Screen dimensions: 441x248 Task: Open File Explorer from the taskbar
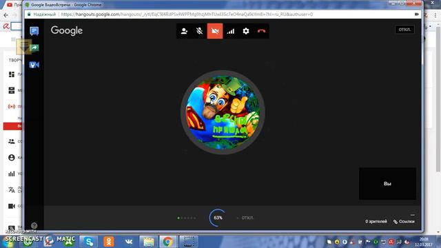coord(149,242)
